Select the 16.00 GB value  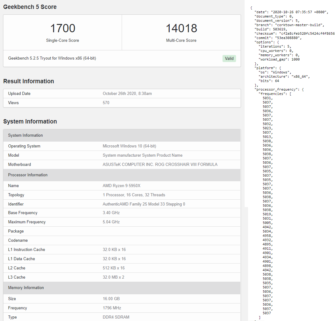[111, 299]
